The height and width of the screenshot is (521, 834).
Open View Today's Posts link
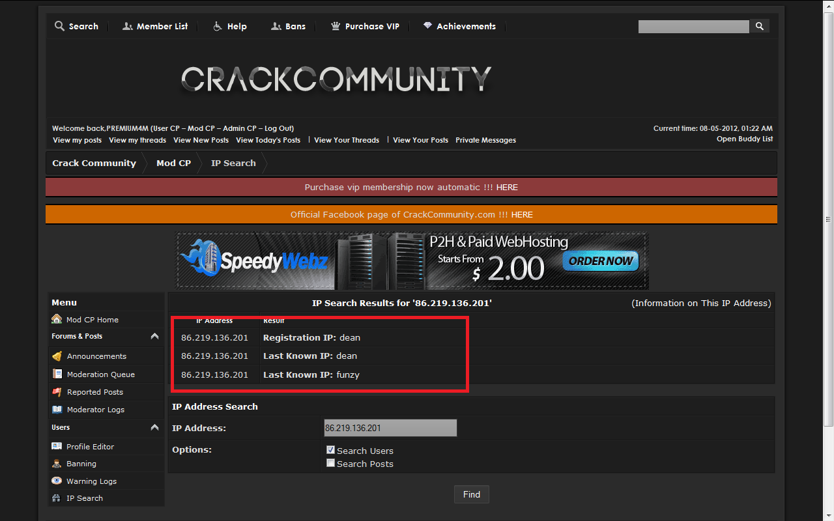click(268, 140)
